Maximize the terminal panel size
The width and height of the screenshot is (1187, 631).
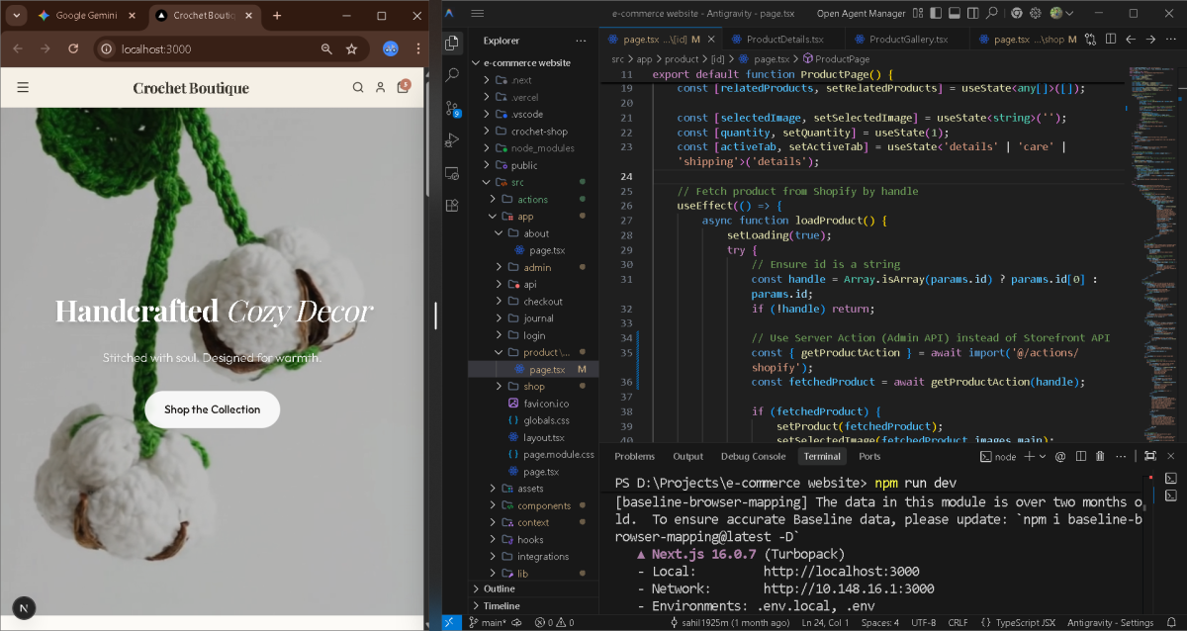[x=1148, y=456]
